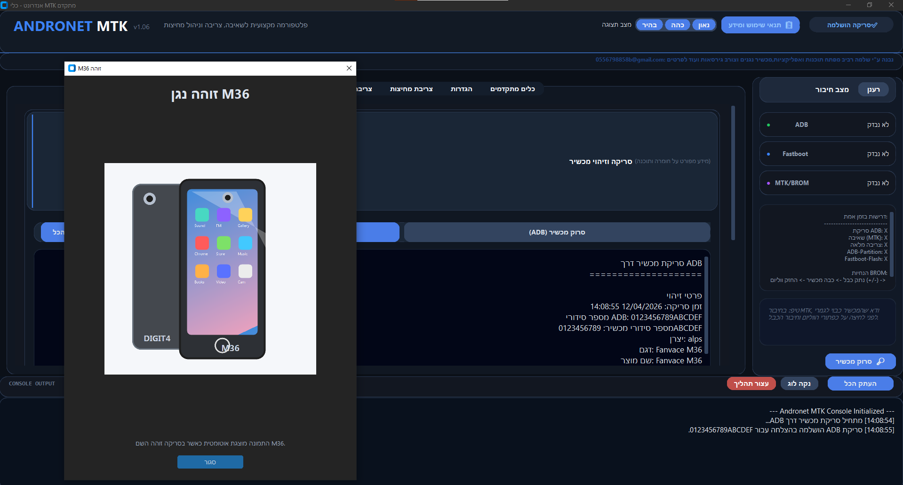
Task: Switch display mode to 'נאון' (neon)
Action: (x=703, y=25)
